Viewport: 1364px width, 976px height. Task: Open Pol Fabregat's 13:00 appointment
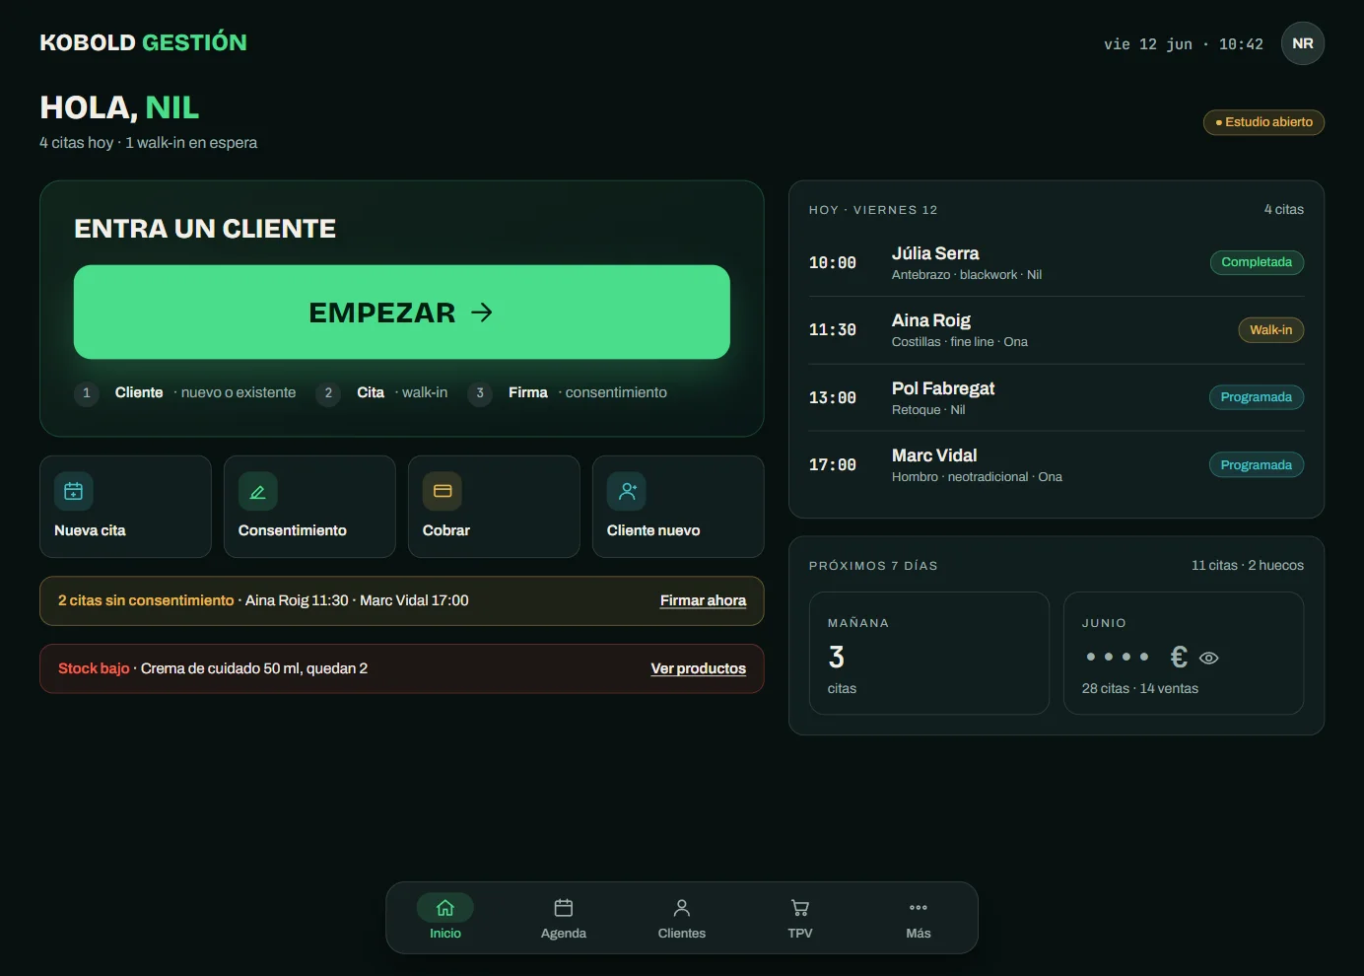(1057, 397)
